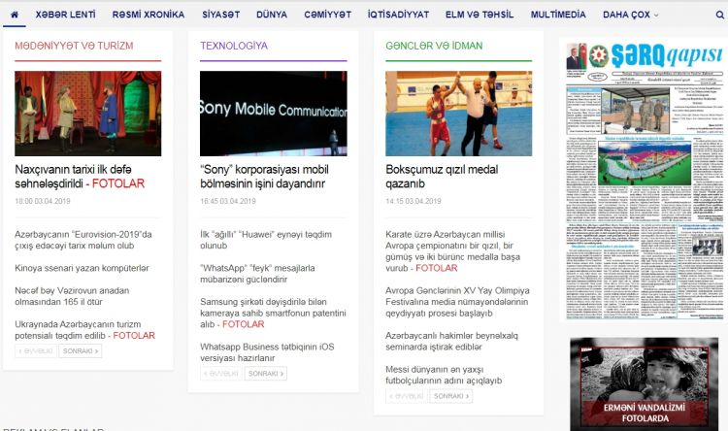This screenshot has height=431, width=728.
Task: Open the boxing gold medal photo
Action: [458, 113]
